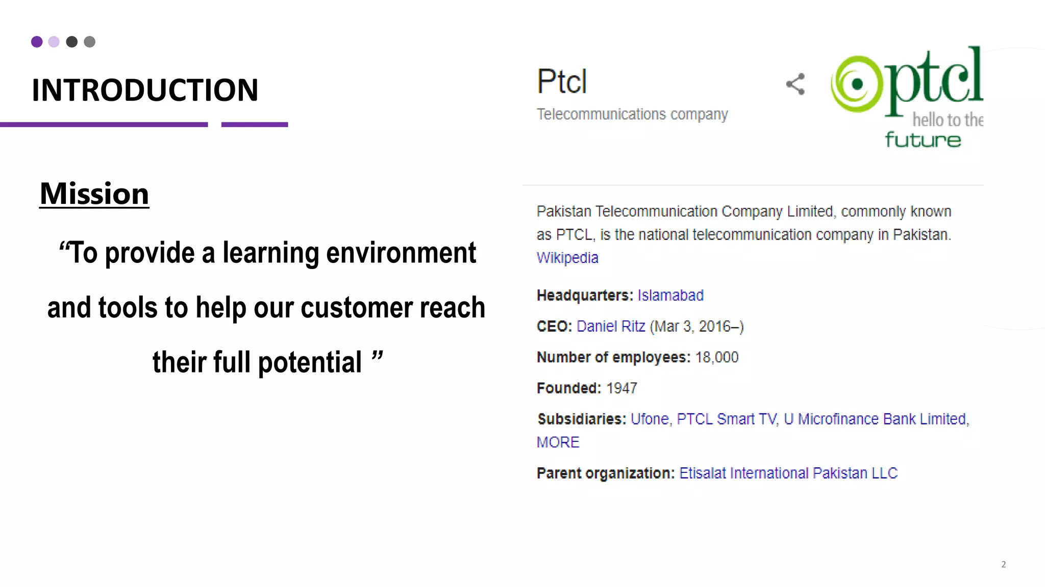Click the share icon beside Ptcl title

tap(795, 84)
